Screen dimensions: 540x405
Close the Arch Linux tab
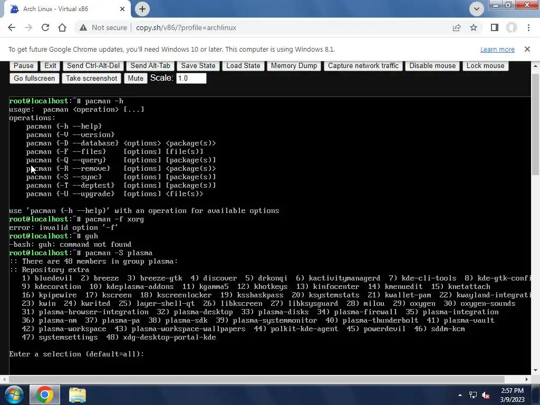(x=122, y=9)
